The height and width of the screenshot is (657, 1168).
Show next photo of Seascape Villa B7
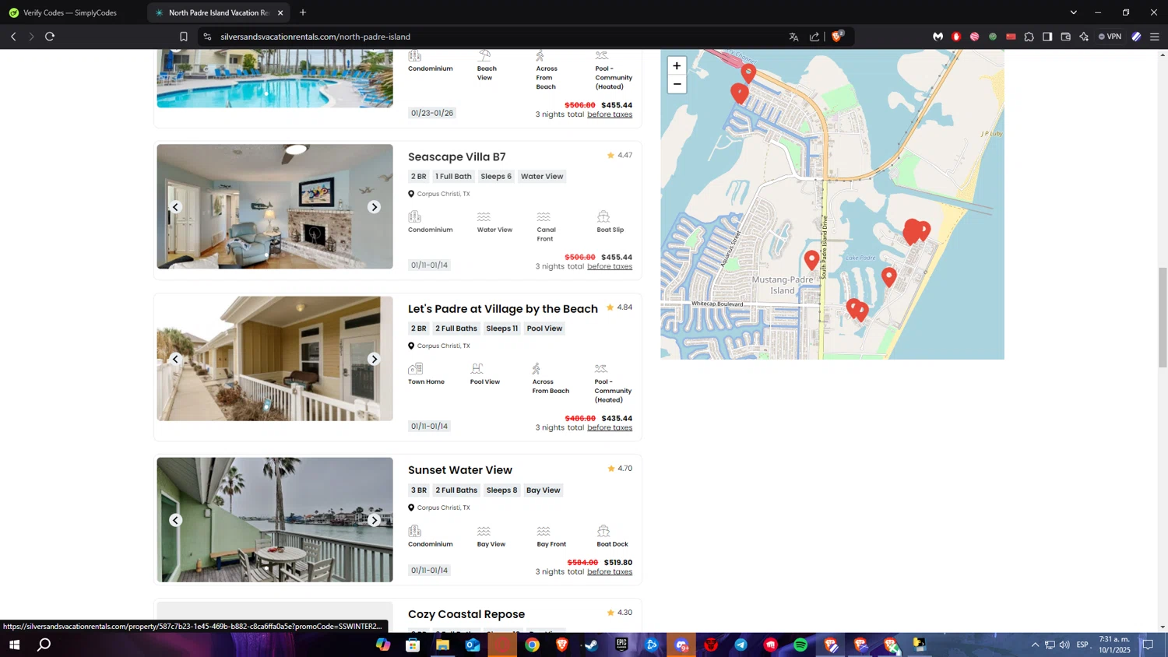coord(375,207)
